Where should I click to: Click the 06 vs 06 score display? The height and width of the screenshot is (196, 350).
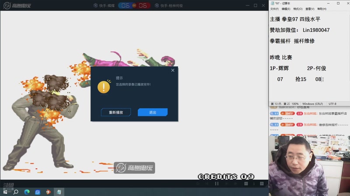click(x=134, y=5)
